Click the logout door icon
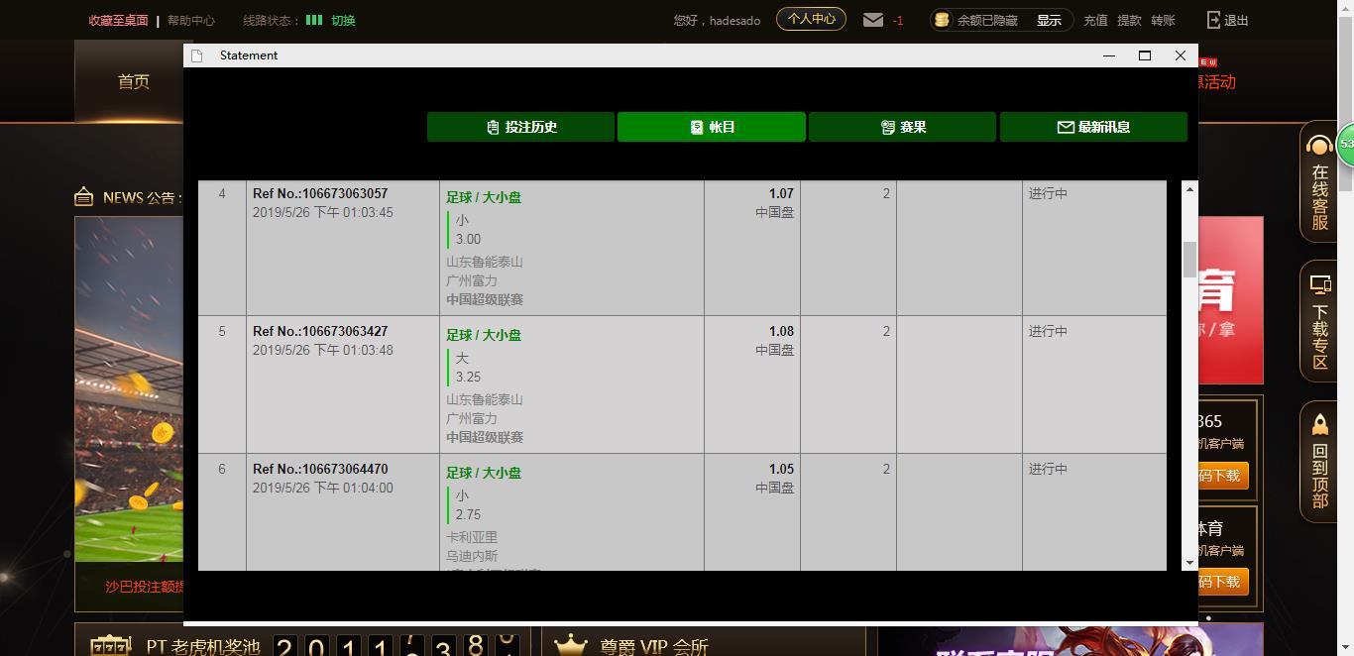The width and height of the screenshot is (1354, 656). (x=1213, y=20)
